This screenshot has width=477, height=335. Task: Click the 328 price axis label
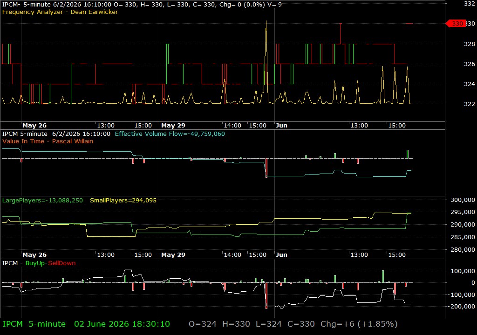[x=470, y=44]
